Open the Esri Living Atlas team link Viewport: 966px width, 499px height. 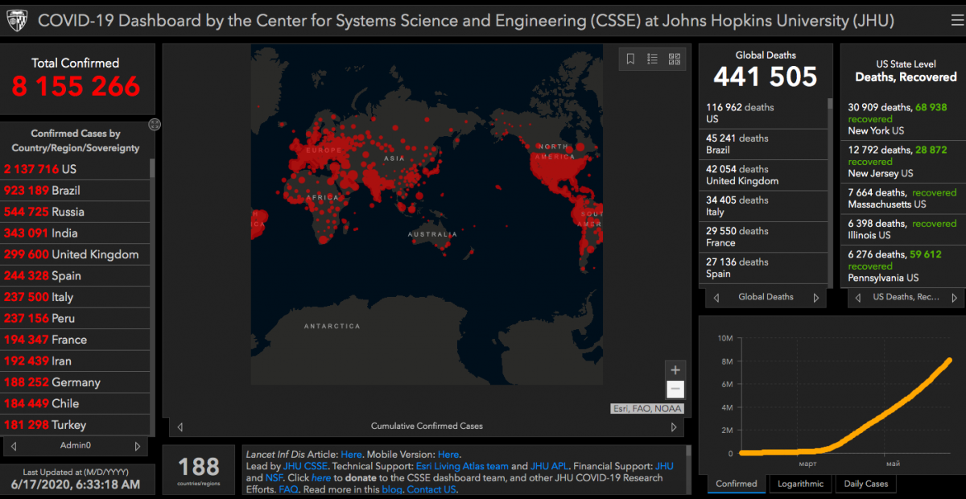tap(462, 466)
